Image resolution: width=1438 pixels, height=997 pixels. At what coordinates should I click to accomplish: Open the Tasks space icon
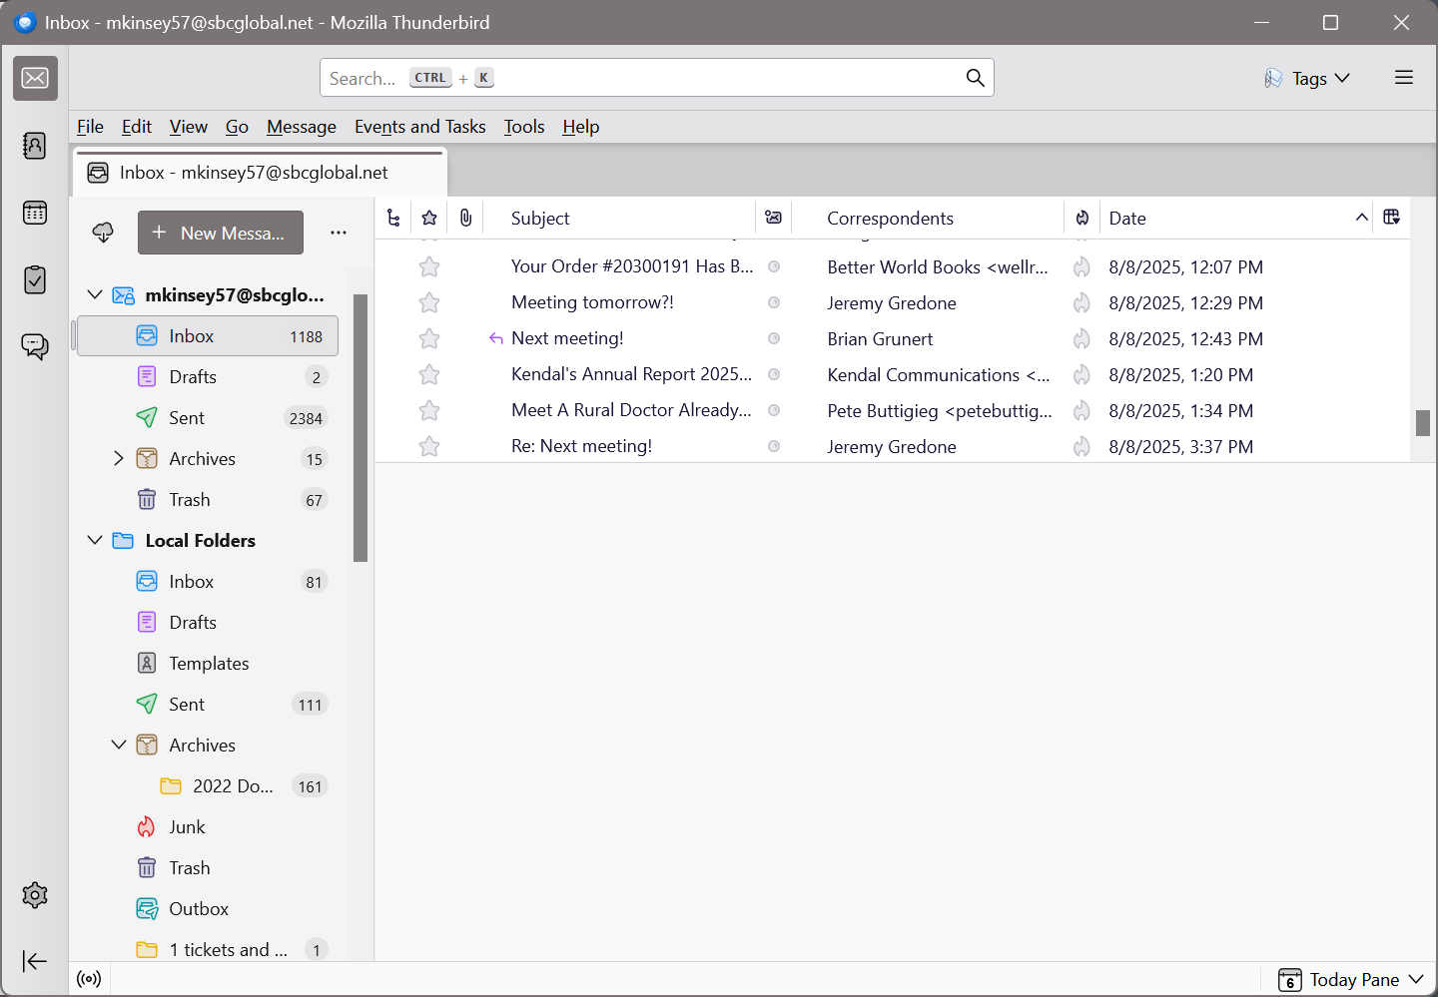click(x=35, y=279)
